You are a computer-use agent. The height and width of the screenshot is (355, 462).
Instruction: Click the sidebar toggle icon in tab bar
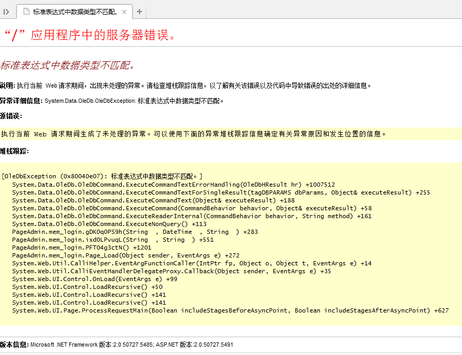pyautogui.click(x=6, y=12)
